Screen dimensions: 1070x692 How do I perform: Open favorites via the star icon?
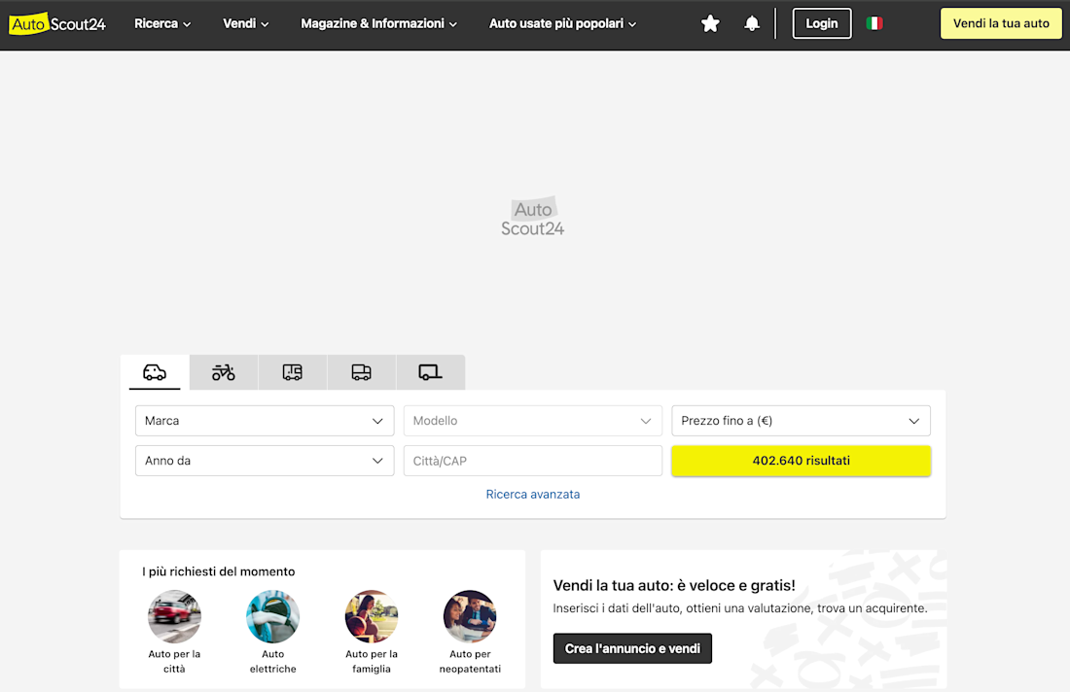pyautogui.click(x=710, y=23)
